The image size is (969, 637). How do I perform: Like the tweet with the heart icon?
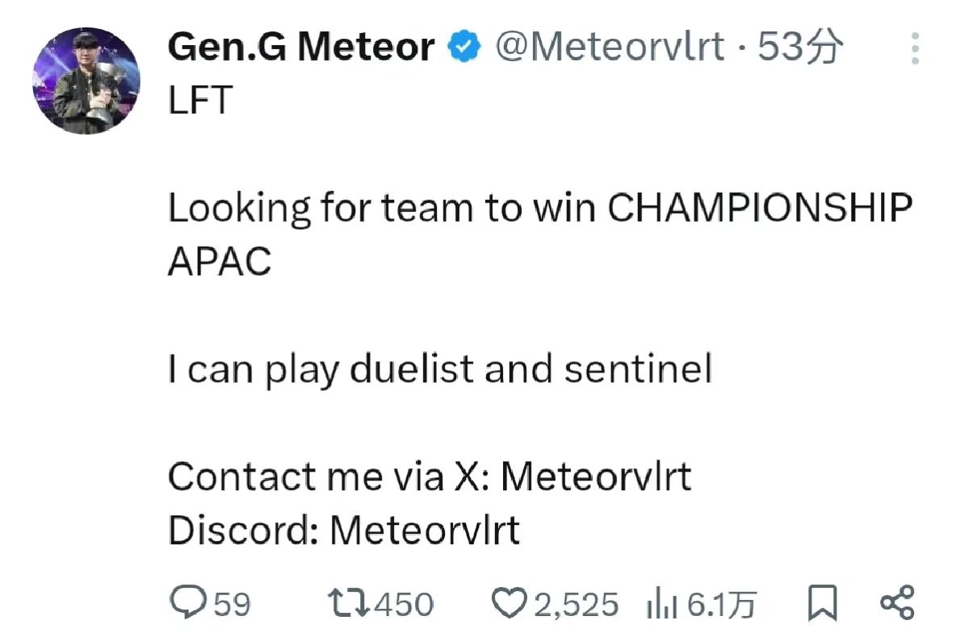click(510, 603)
